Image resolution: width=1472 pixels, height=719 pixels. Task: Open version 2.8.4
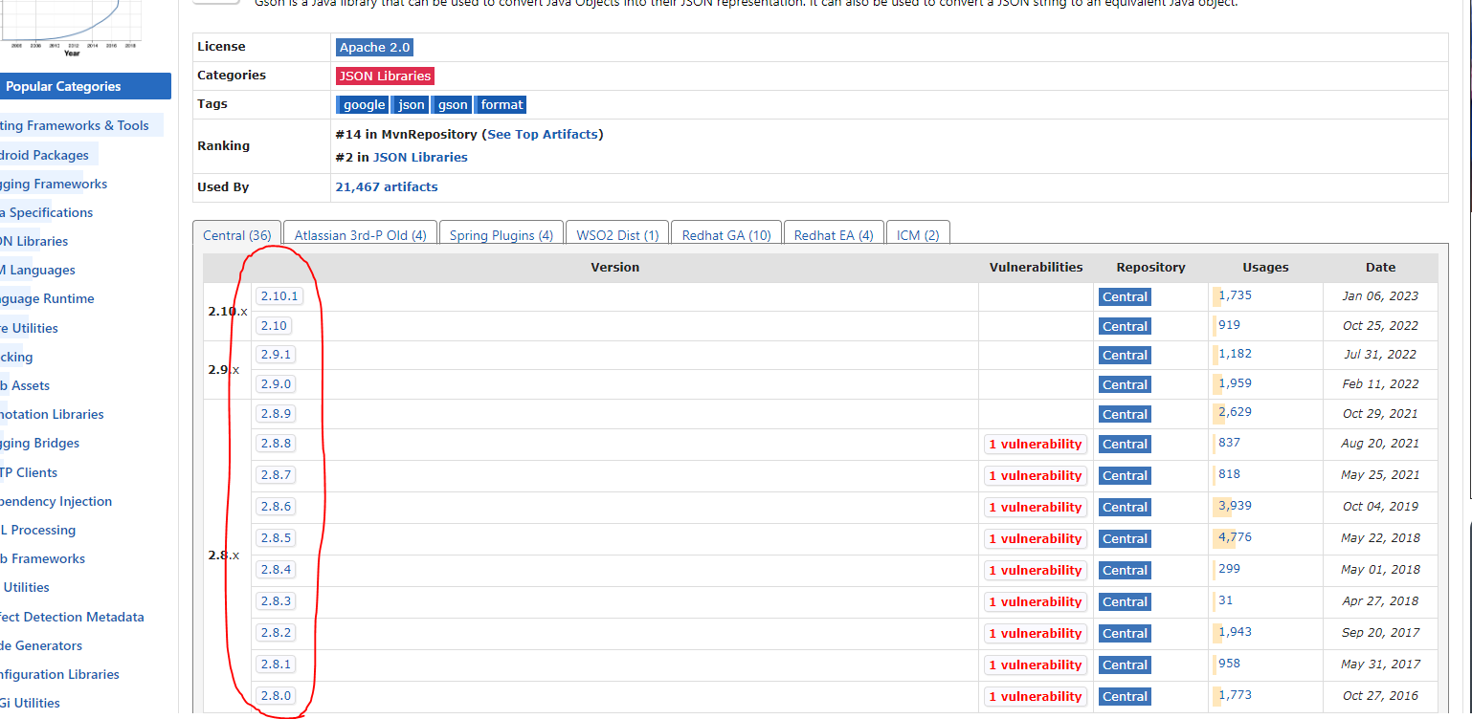[276, 570]
